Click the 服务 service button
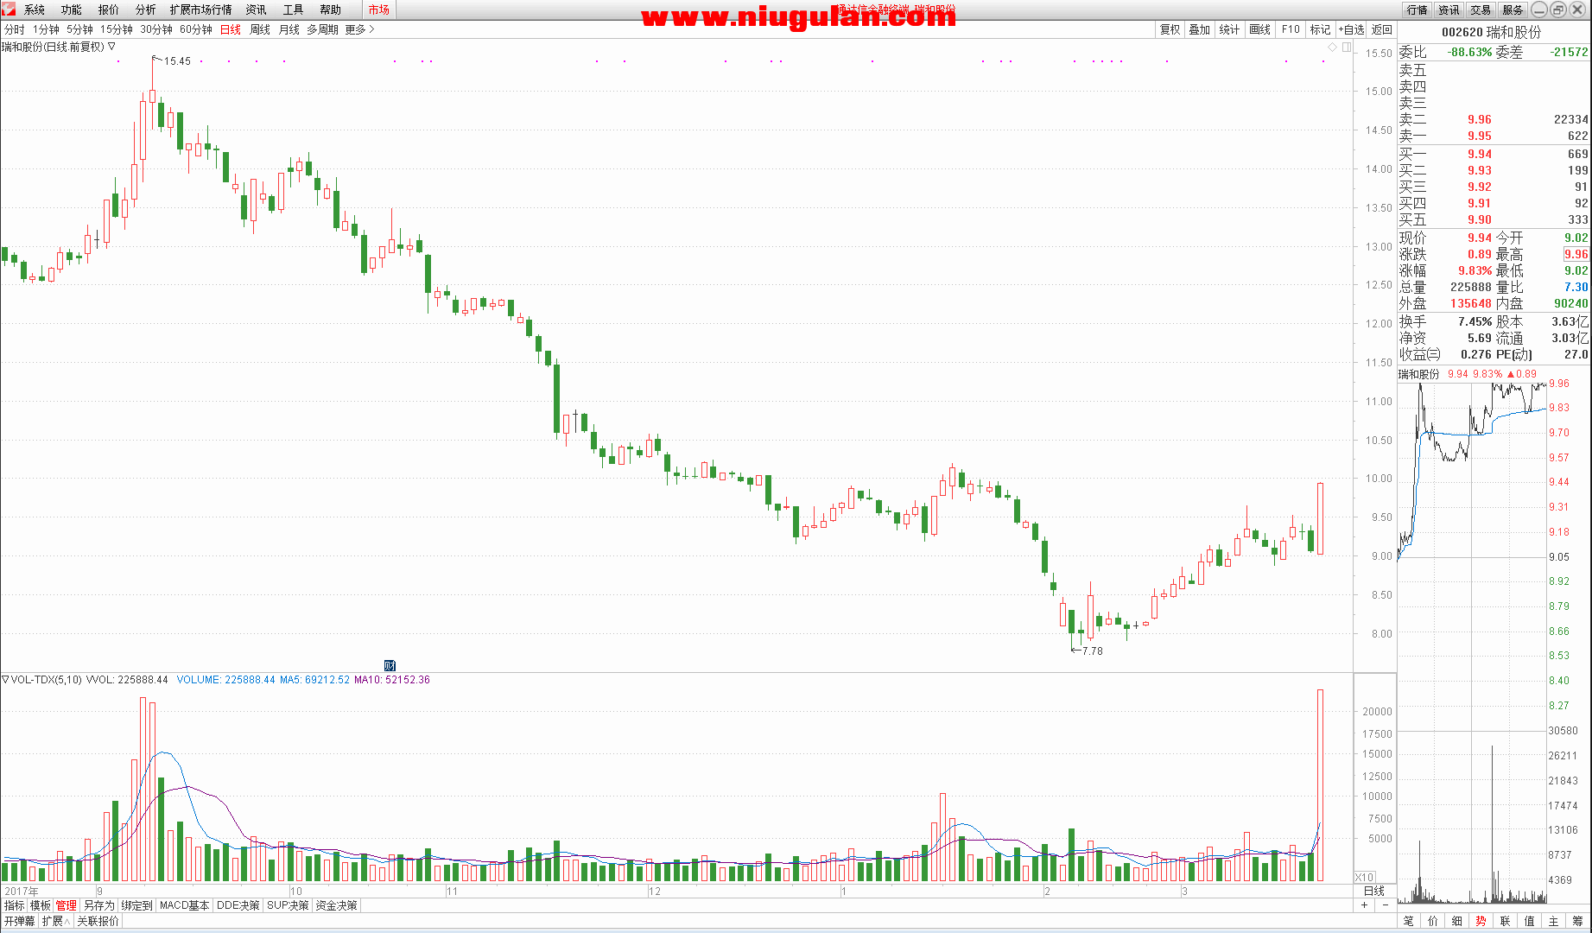The height and width of the screenshot is (933, 1592). 1513,10
